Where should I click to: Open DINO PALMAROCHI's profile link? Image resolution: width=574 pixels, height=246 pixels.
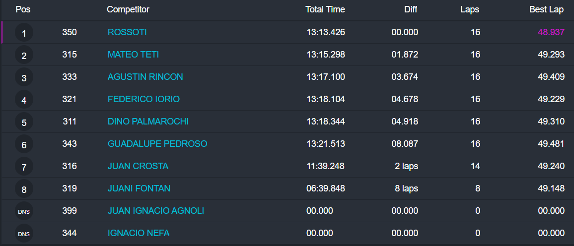[148, 122]
